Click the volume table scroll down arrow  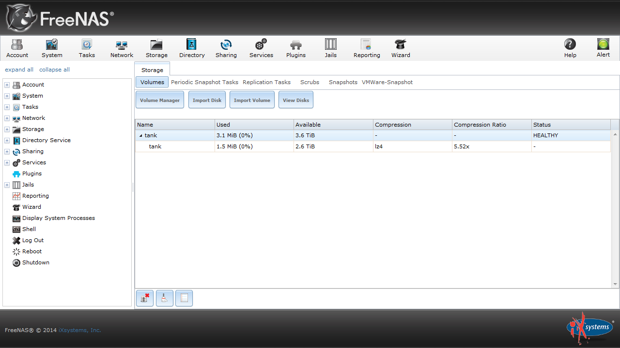615,284
